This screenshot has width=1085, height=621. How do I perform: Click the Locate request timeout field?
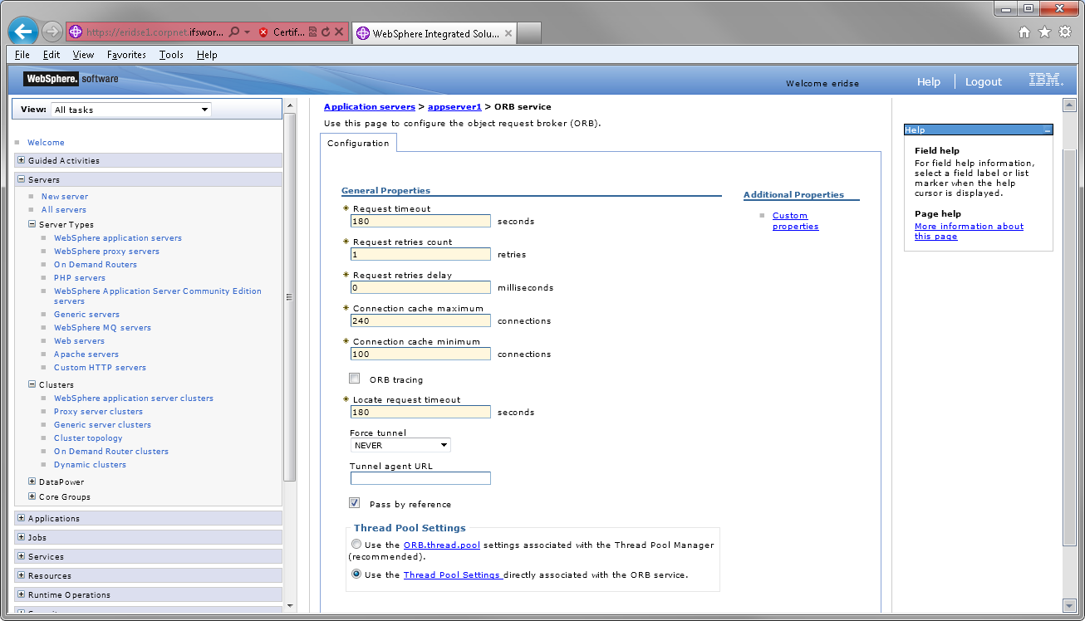(x=420, y=412)
